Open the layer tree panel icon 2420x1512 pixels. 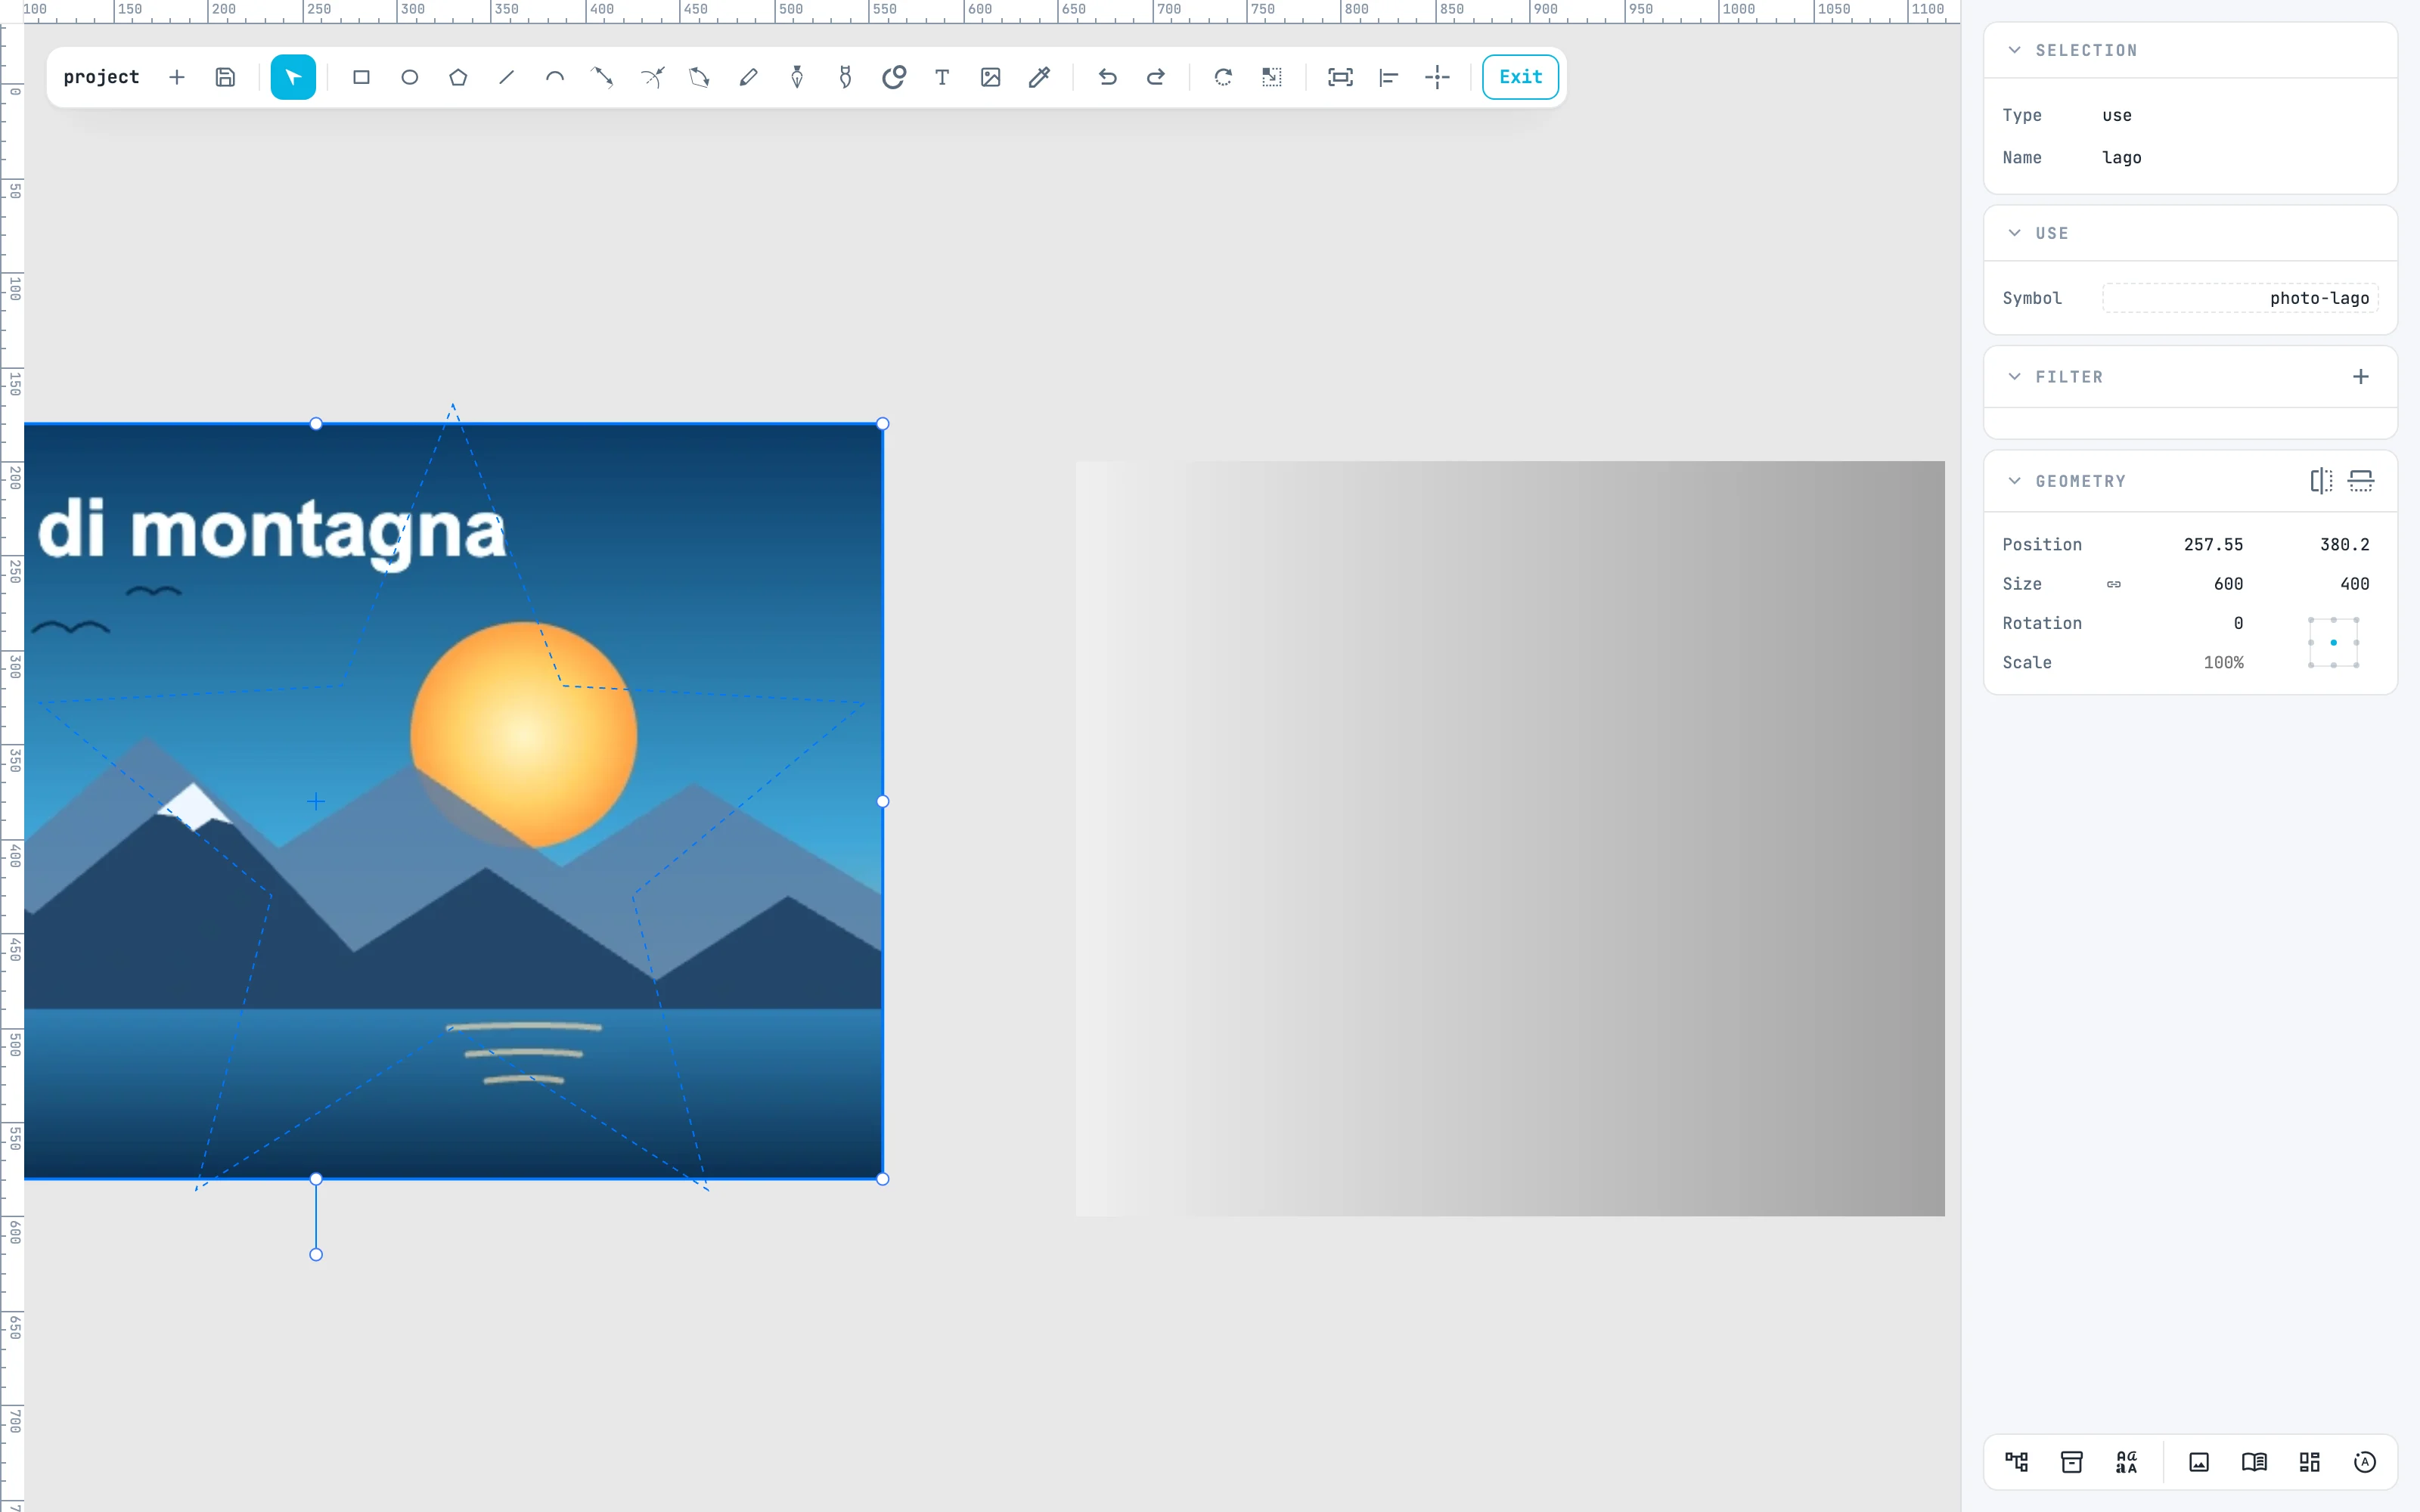click(x=2017, y=1462)
